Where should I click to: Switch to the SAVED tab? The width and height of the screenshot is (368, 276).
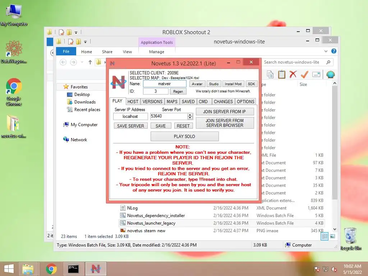click(188, 102)
